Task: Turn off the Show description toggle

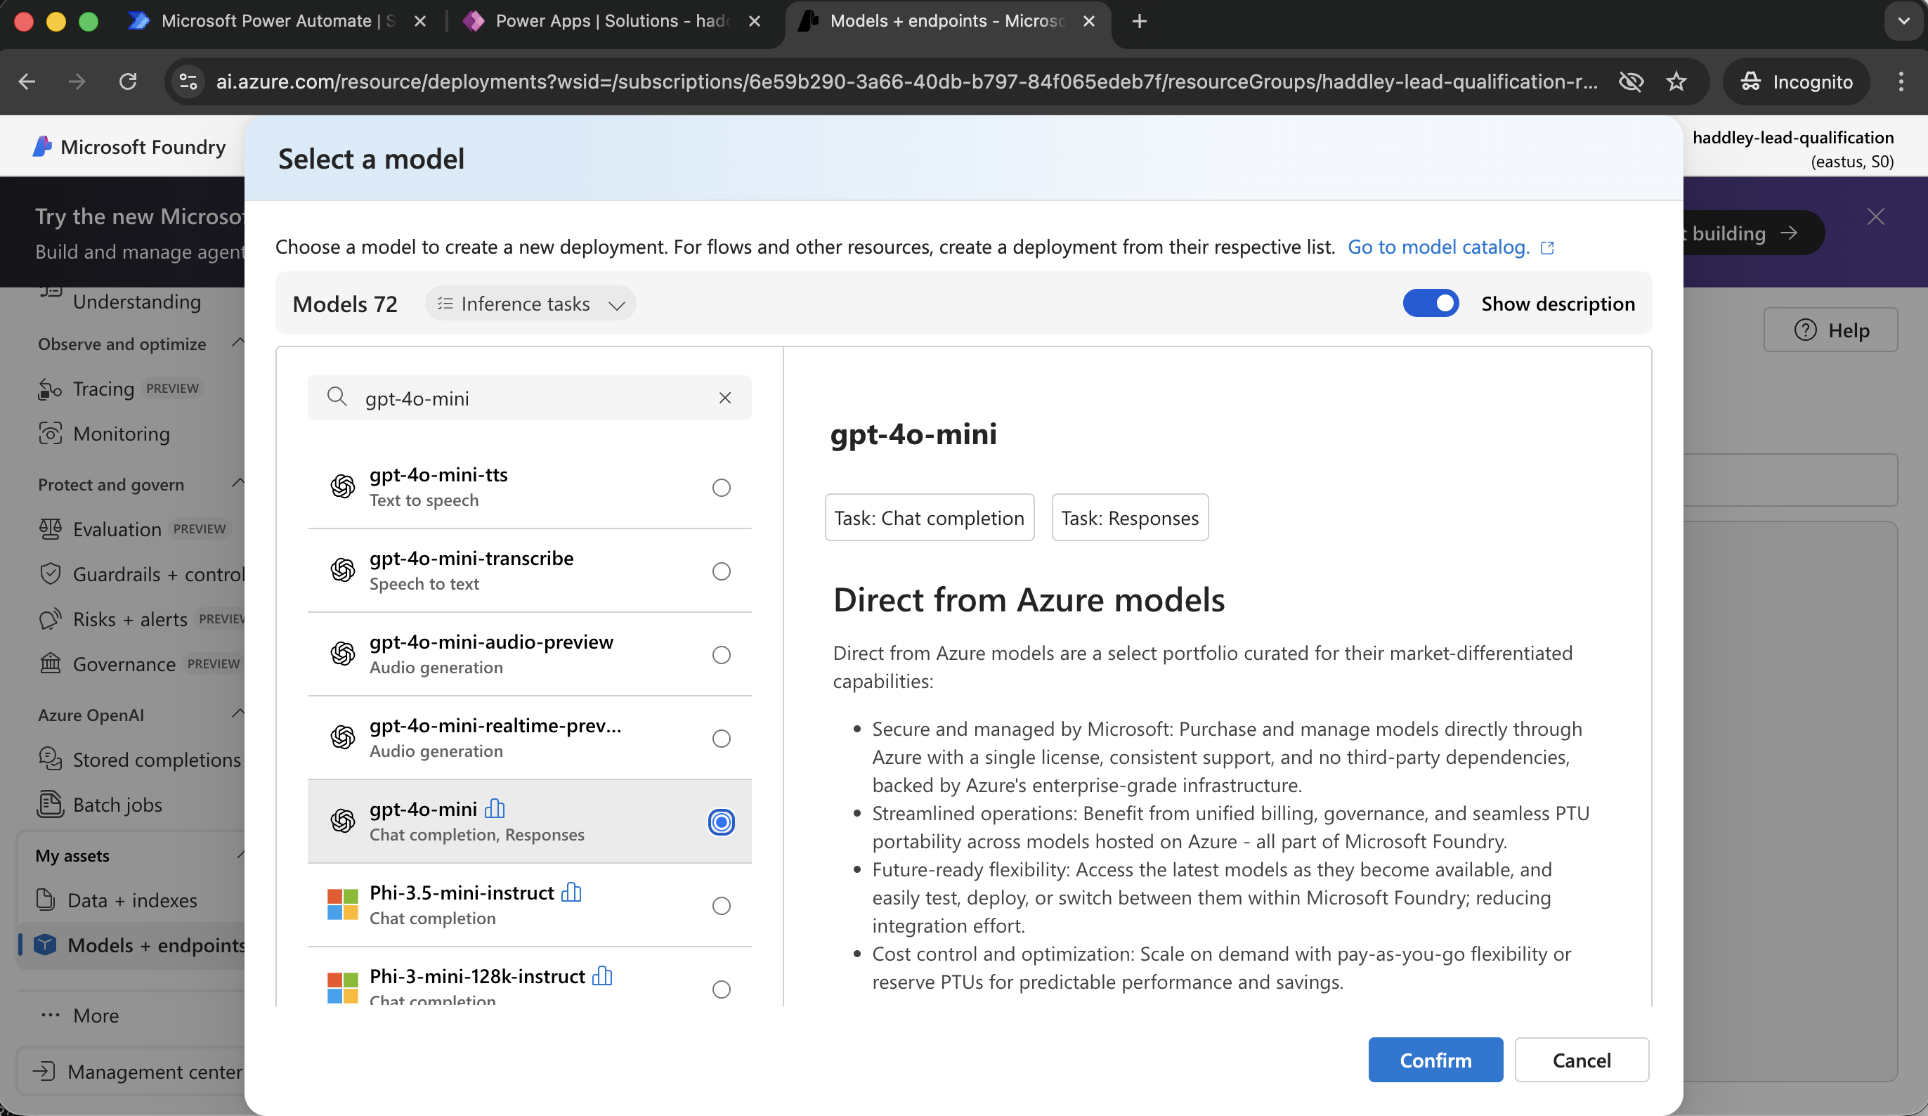Action: click(1431, 303)
